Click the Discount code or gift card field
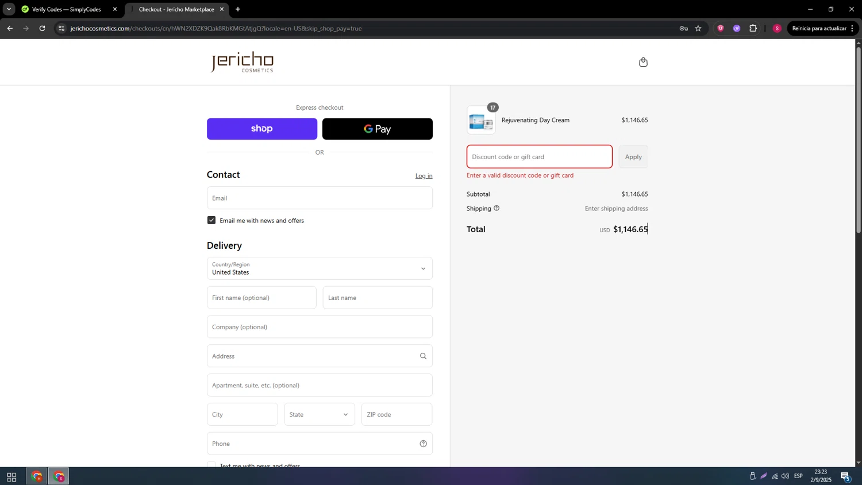Viewport: 862px width, 485px height. [540, 157]
